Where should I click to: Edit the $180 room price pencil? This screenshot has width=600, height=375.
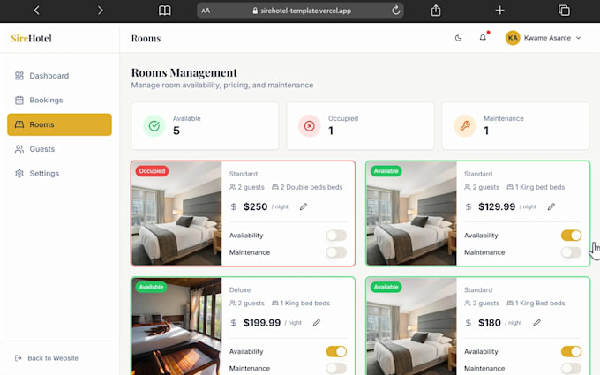pos(536,323)
